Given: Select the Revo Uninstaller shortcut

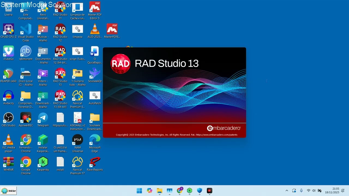Looking at the screenshot, I should pyautogui.click(x=43, y=11).
